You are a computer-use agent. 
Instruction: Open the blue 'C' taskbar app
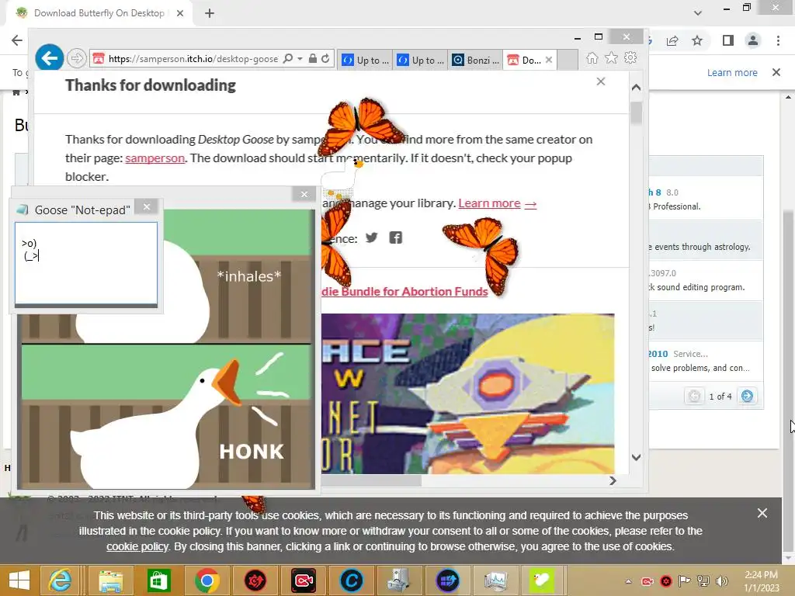352,580
